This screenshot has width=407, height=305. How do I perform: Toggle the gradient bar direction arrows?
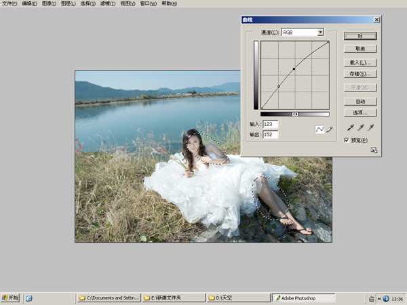[295, 114]
